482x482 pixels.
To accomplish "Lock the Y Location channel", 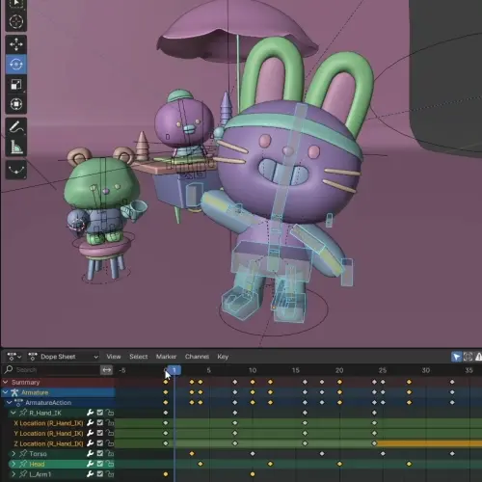I will 110,433.
